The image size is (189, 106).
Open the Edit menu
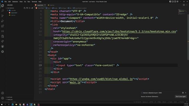(x=9, y=2)
